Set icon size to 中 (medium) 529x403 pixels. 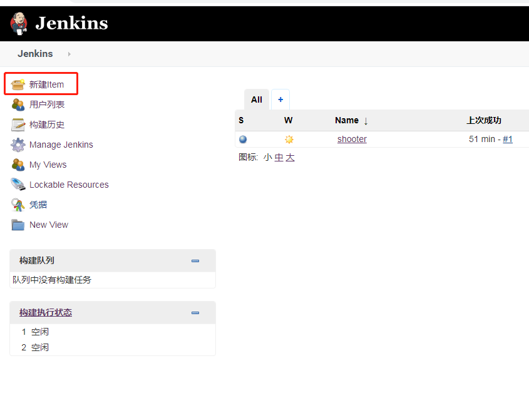pyautogui.click(x=279, y=158)
